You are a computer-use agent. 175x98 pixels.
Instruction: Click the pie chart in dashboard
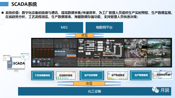tap(57, 65)
